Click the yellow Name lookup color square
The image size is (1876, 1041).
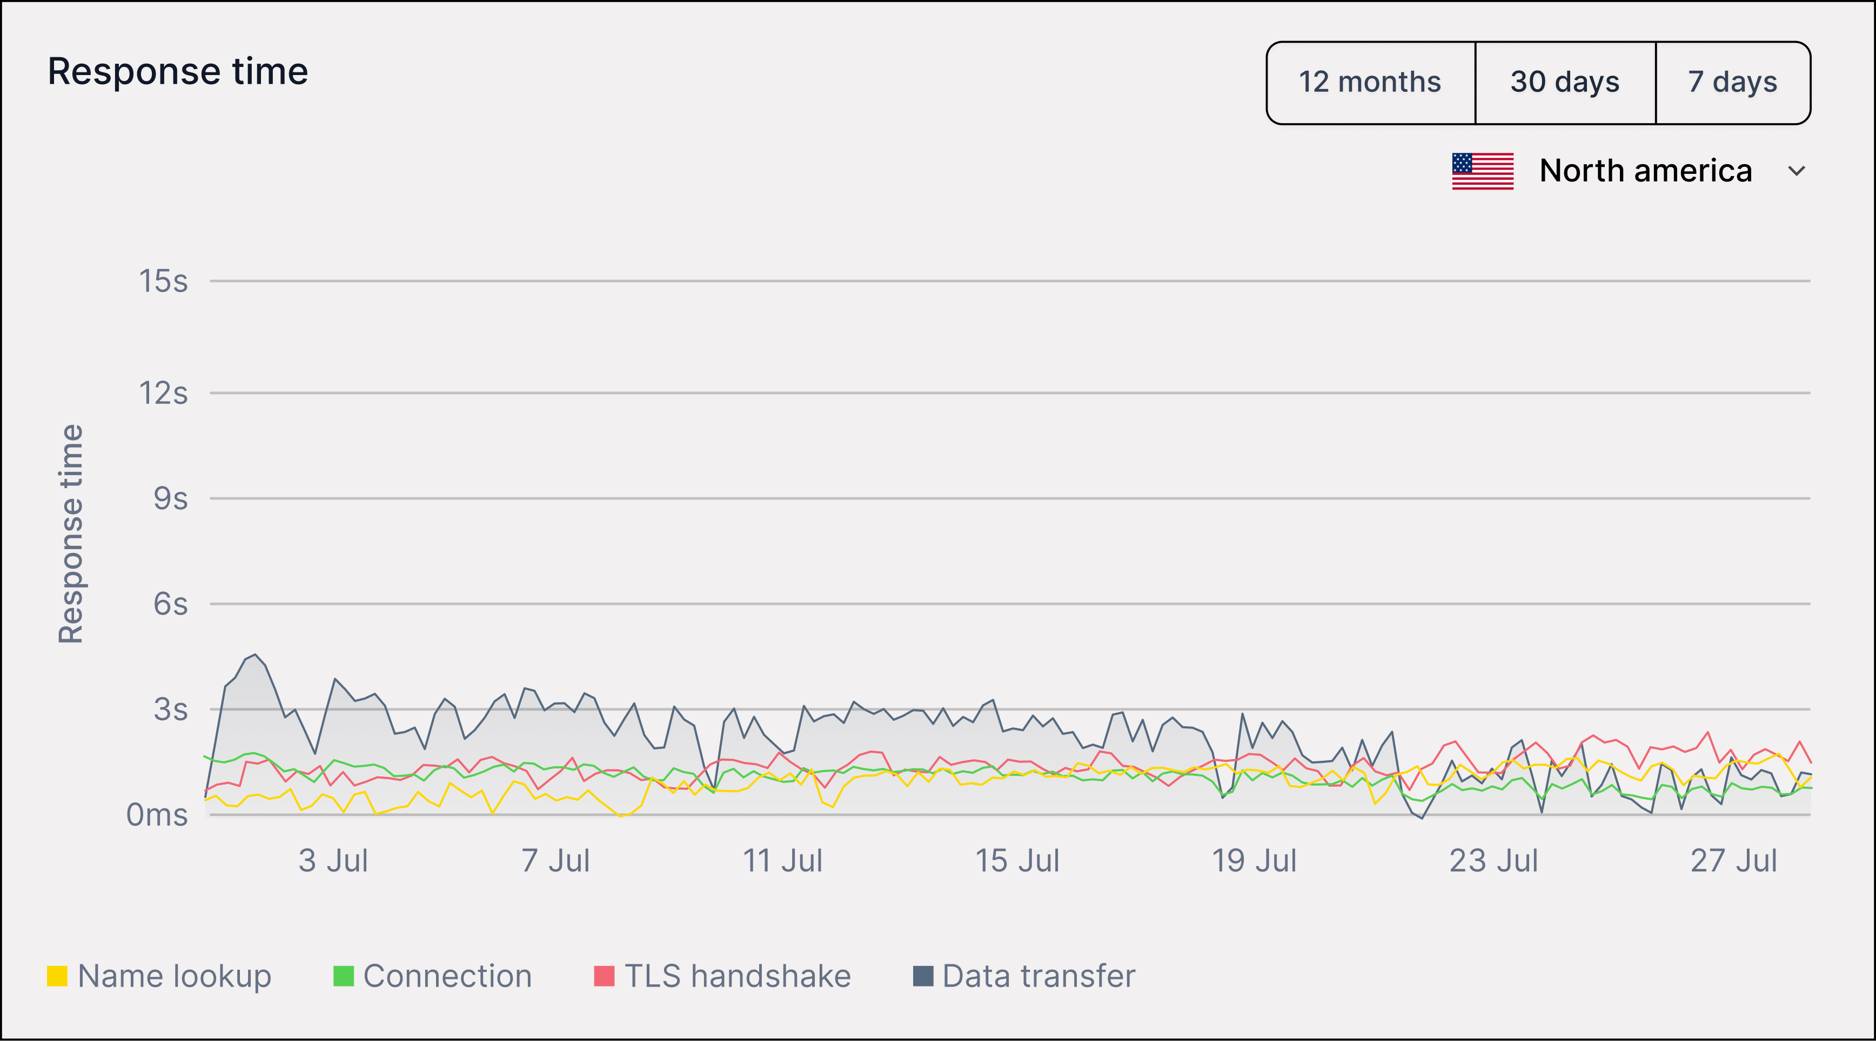click(57, 976)
